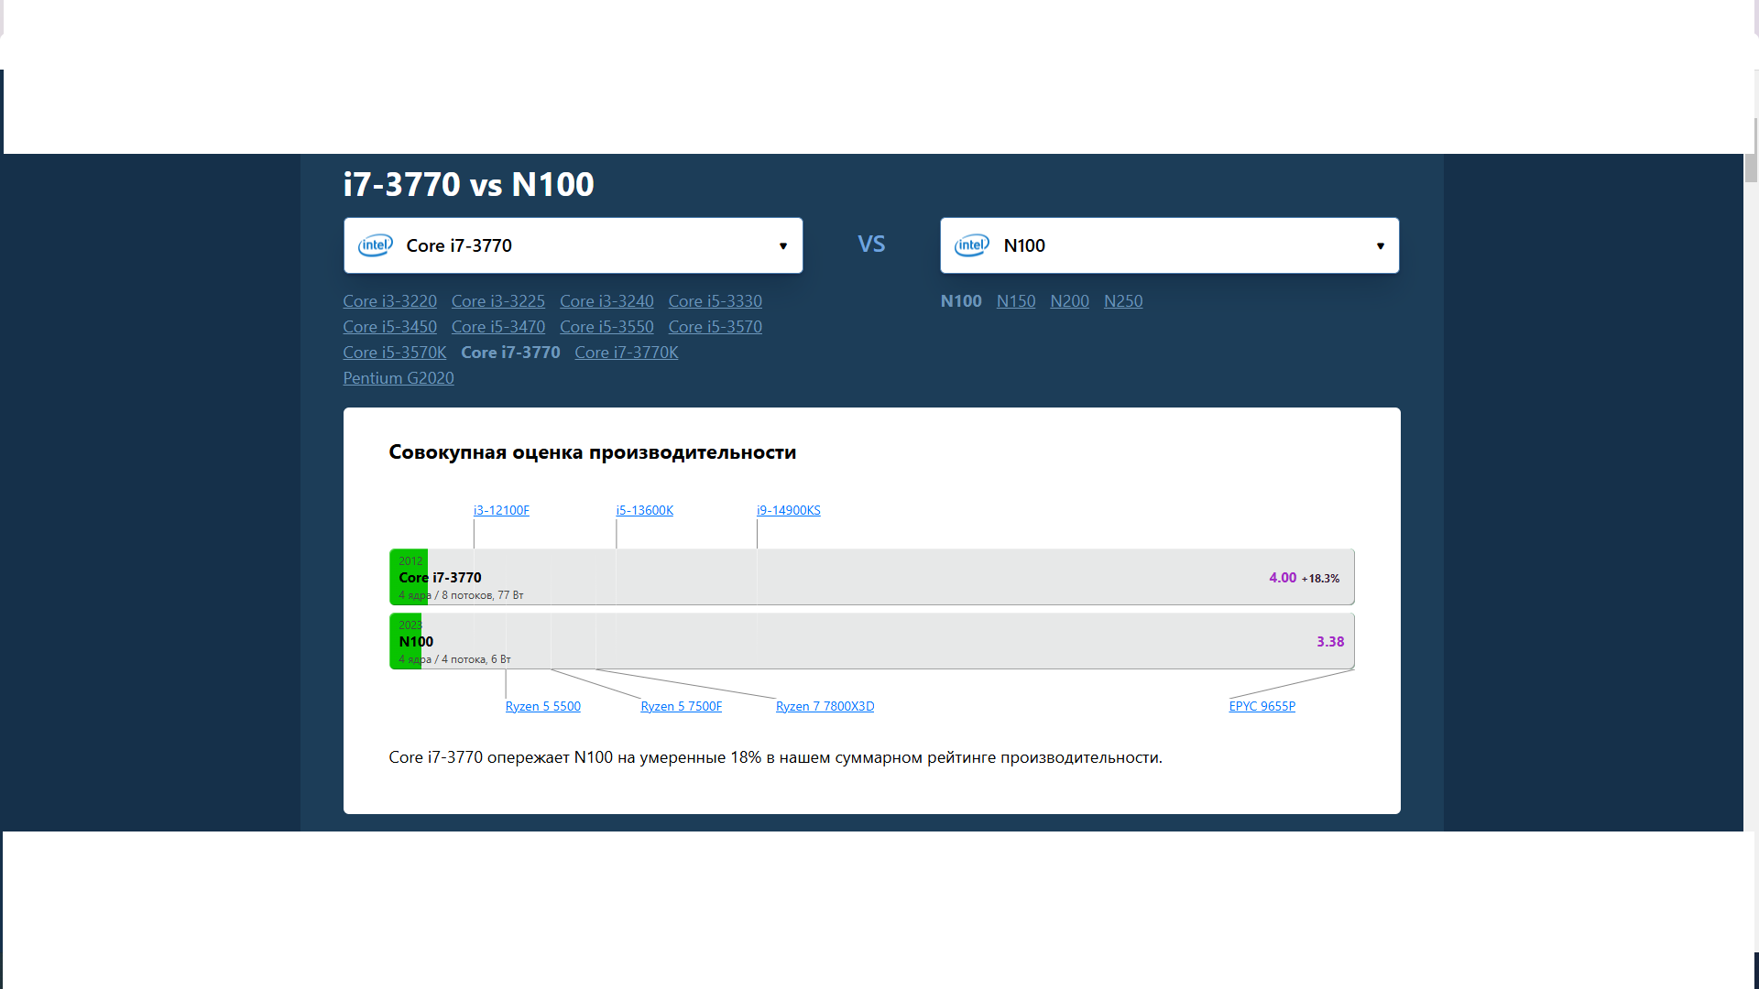
Task: Open the Core i5-3450 link
Action: click(389, 327)
